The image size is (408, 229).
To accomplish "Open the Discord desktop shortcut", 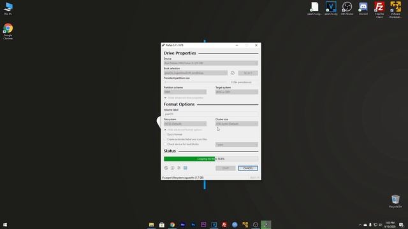I will tap(363, 8).
